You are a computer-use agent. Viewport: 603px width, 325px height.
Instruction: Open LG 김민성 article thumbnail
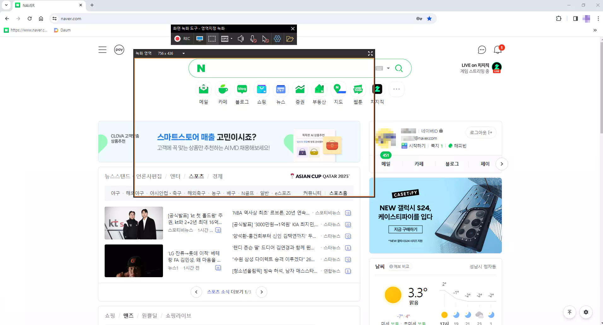[x=134, y=261]
